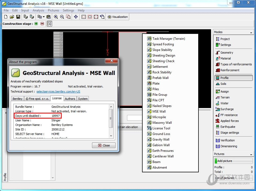Image resolution: width=256 pixels, height=191 pixels.
Task: Close About the program dialog with X
Action: 112,61
